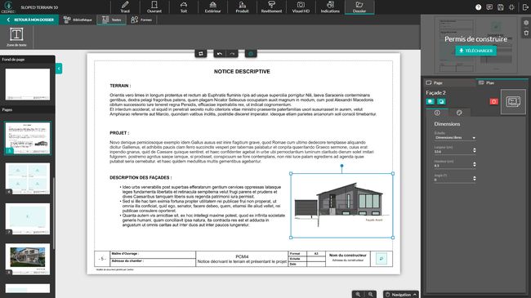The width and height of the screenshot is (531, 298).
Task: Click the logo placeholder in title block
Action: 382,259
